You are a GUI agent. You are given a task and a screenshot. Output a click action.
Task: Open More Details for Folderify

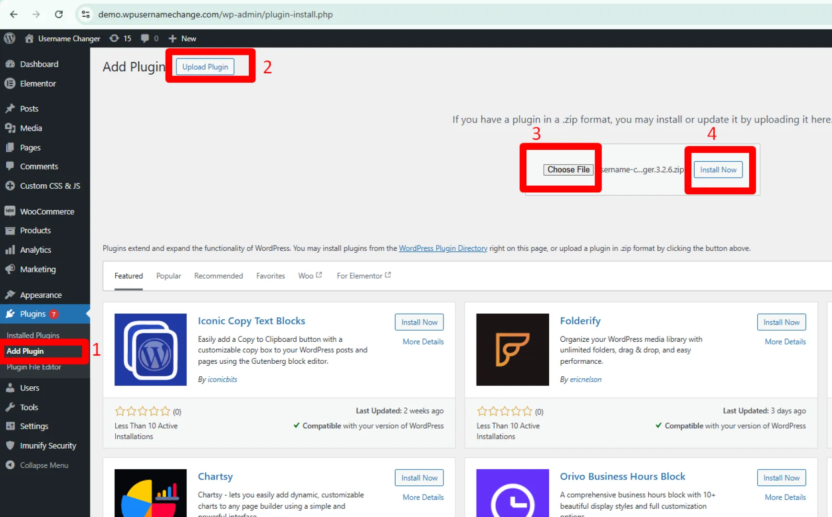point(785,342)
